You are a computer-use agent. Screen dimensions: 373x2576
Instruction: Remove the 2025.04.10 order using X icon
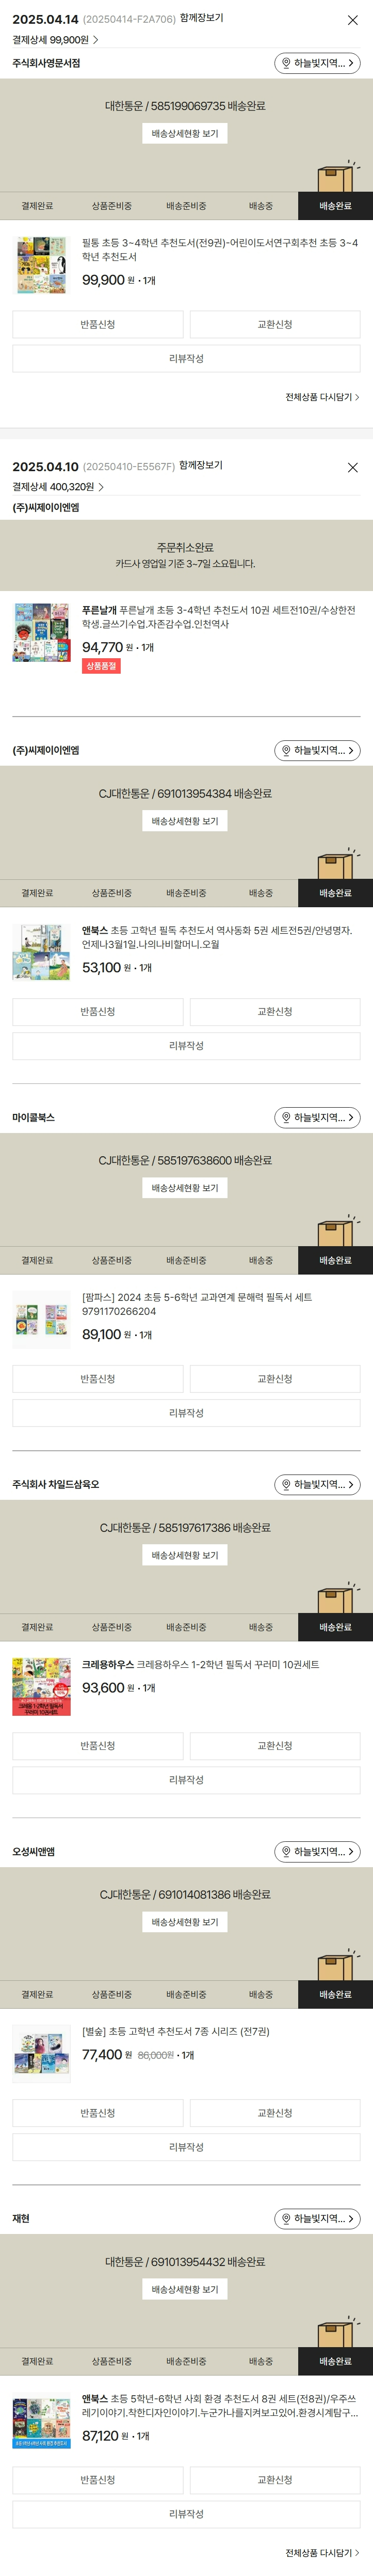coord(352,467)
